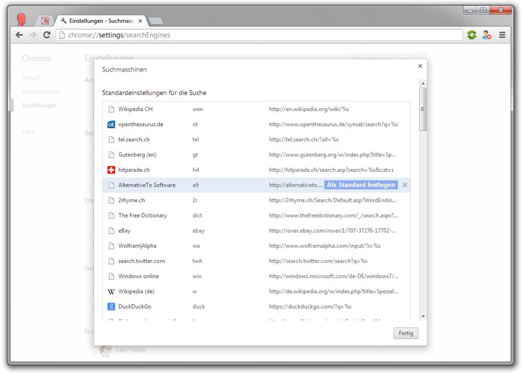Image resolution: width=523 pixels, height=374 pixels.
Task: Click the page icon beside Gutenberg (en)
Action: 111,155
